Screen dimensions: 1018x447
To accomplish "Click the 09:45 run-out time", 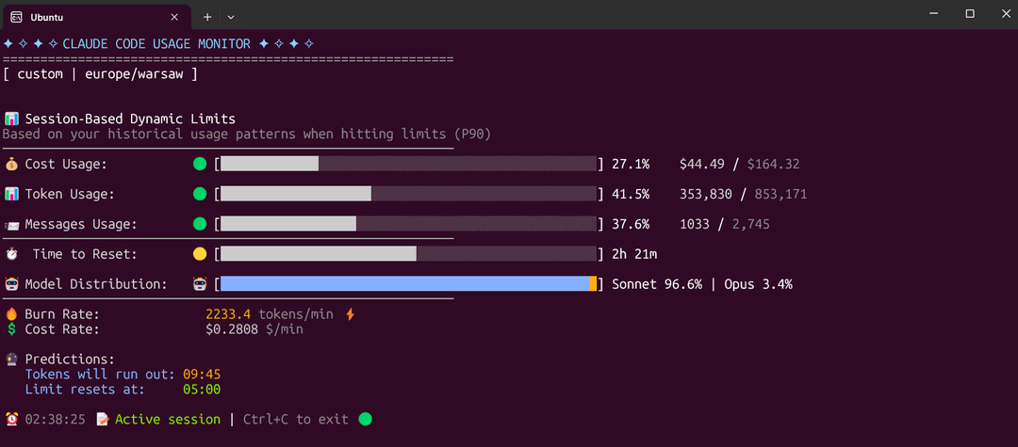I will pos(202,375).
